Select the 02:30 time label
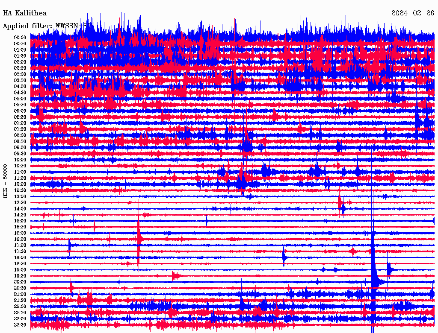 pos(20,68)
